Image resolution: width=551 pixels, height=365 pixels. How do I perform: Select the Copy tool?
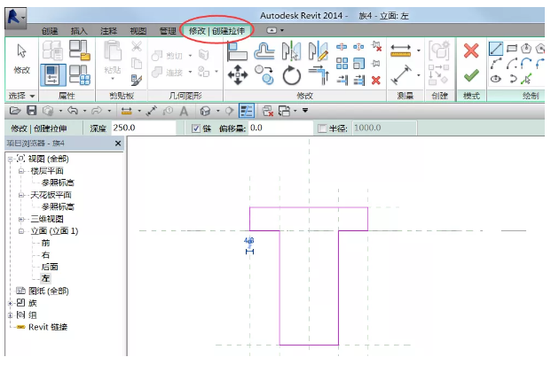pos(264,74)
